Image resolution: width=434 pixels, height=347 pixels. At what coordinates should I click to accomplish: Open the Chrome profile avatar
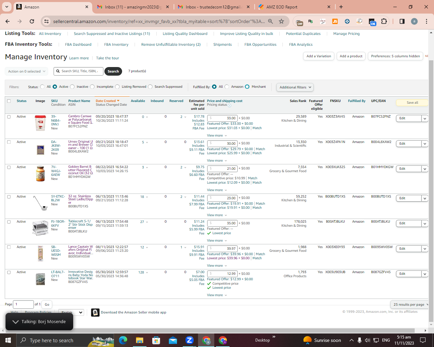pos(414,21)
